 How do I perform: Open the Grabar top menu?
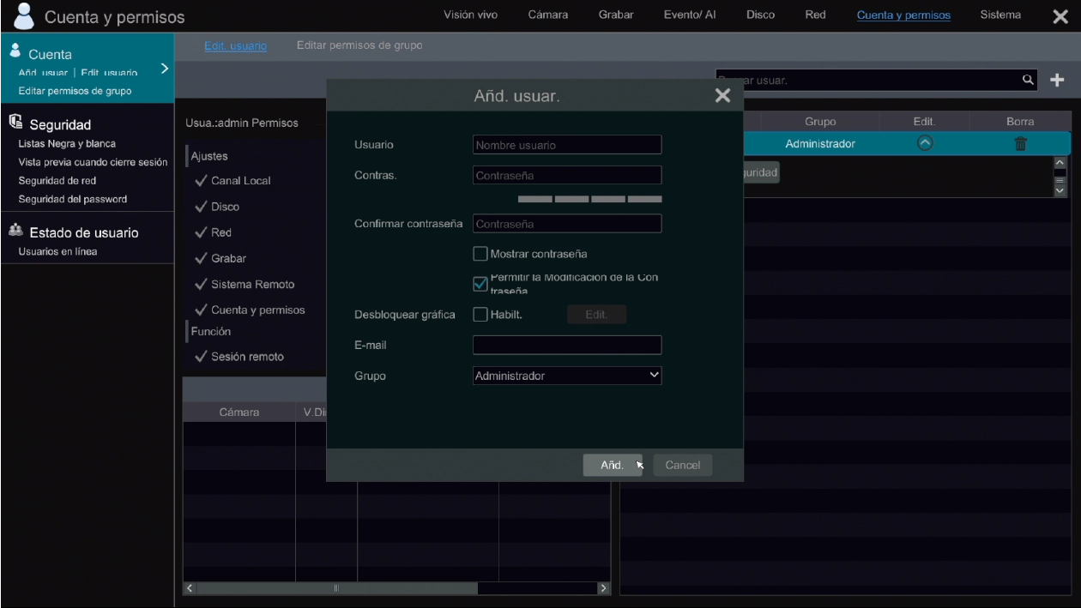point(616,15)
